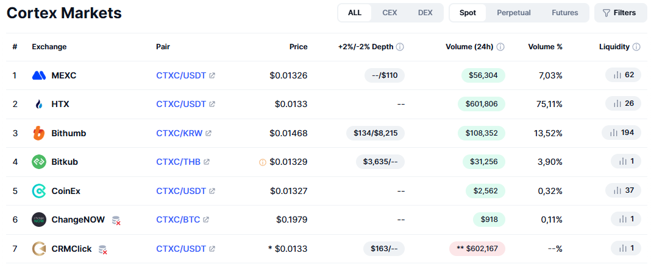
Task: Open the MEXC CTXC/USDT pair link
Action: point(181,75)
